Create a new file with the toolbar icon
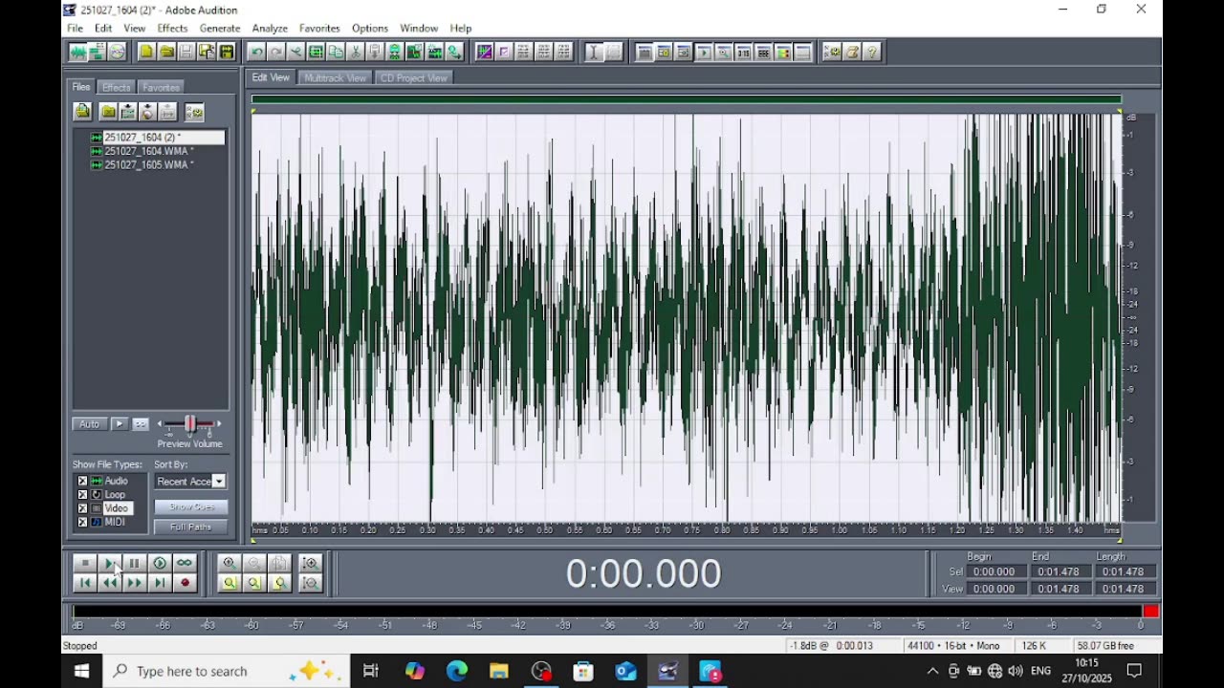This screenshot has height=688, width=1224. coord(146,52)
